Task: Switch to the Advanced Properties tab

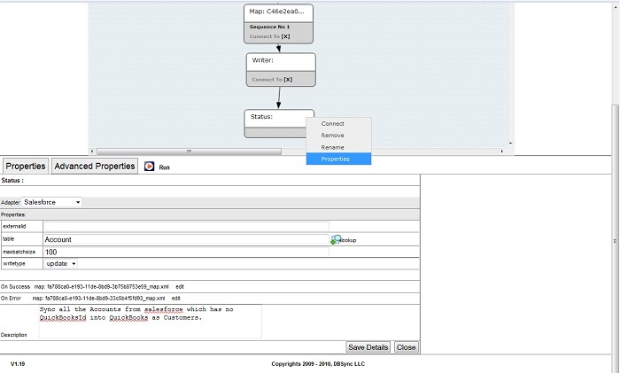Action: point(95,166)
